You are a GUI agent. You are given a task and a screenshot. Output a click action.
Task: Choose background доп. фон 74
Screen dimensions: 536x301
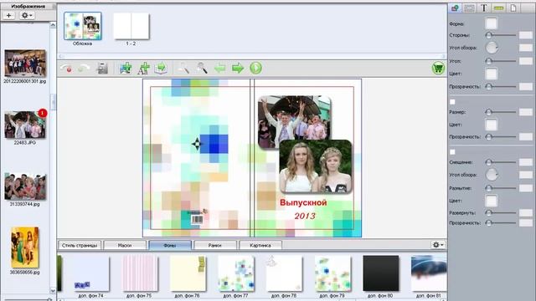tap(91, 273)
